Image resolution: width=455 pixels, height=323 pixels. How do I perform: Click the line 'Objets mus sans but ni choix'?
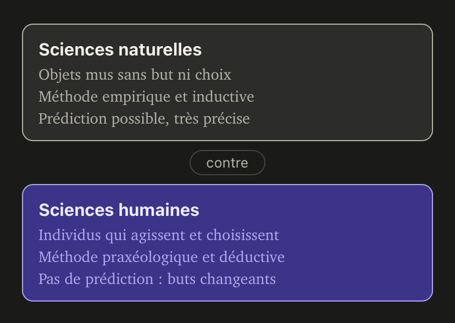pos(135,75)
